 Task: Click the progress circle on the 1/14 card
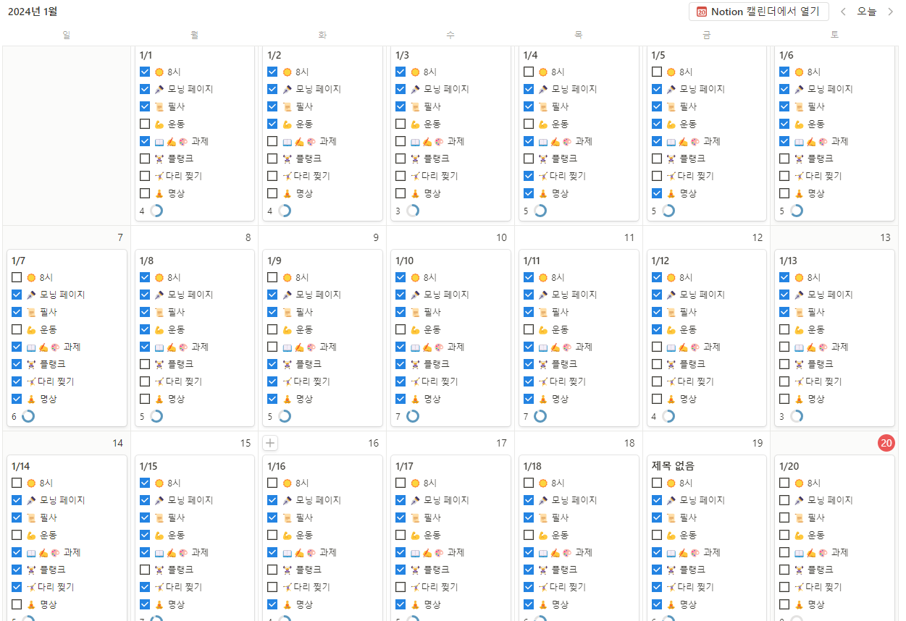pyautogui.click(x=28, y=620)
